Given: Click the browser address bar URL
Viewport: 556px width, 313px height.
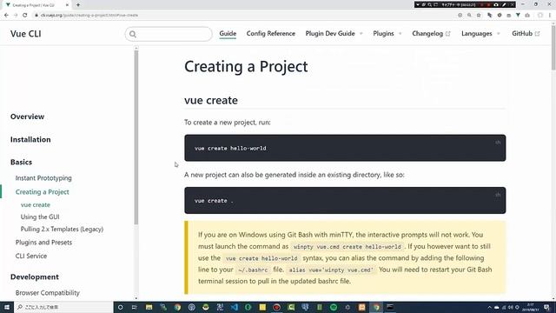Looking at the screenshot, I should pyautogui.click(x=89, y=16).
